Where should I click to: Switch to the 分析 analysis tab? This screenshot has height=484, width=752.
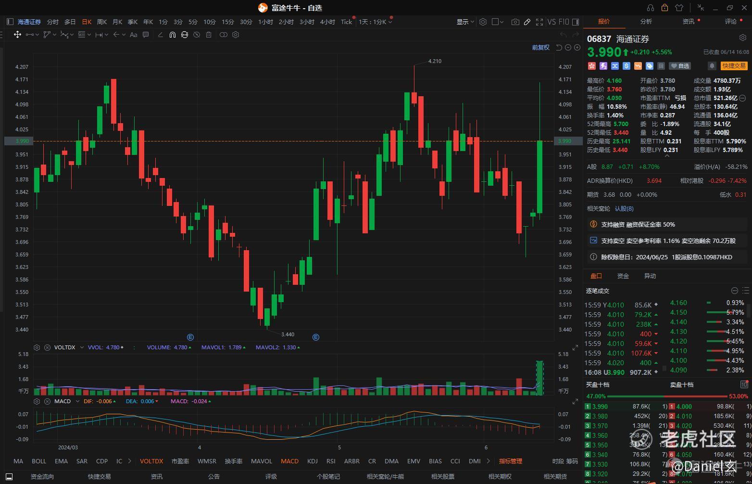(646, 22)
